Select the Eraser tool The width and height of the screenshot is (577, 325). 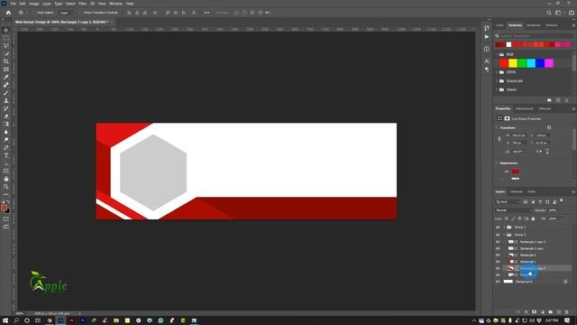click(6, 116)
